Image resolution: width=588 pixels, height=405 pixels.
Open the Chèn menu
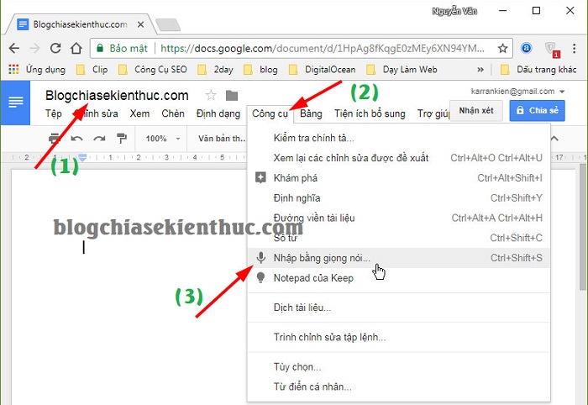173,113
